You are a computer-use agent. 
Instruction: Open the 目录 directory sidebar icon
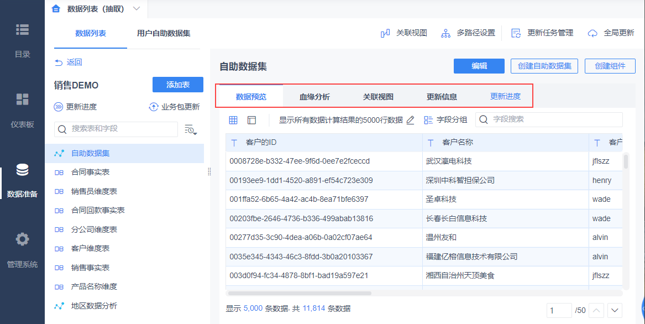pos(22,30)
